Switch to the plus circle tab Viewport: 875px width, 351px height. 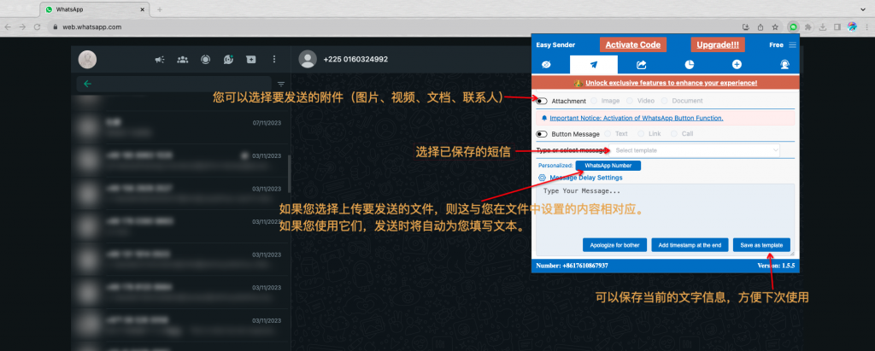pyautogui.click(x=737, y=65)
